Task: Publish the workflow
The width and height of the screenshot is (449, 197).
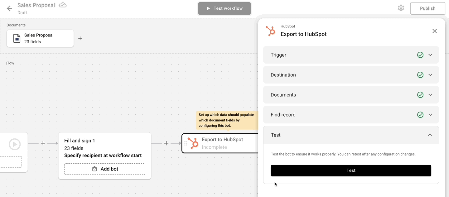Action: (x=427, y=8)
